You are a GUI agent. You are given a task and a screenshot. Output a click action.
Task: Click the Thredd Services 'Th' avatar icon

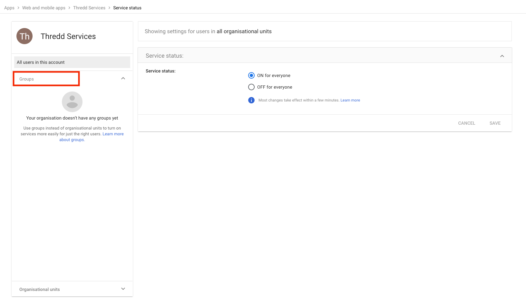[24, 36]
